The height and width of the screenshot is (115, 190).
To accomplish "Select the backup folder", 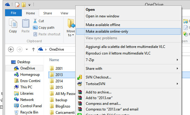I will (x=59, y=100).
